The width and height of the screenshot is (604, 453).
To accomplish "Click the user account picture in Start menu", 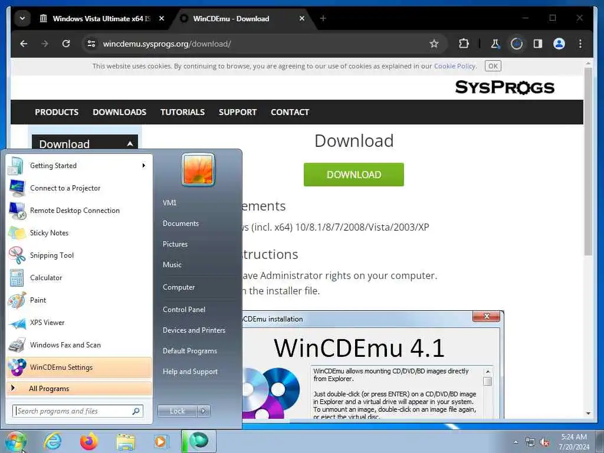I will click(x=198, y=169).
